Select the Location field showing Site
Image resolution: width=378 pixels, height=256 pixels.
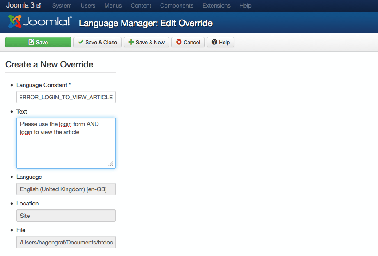[66, 216]
